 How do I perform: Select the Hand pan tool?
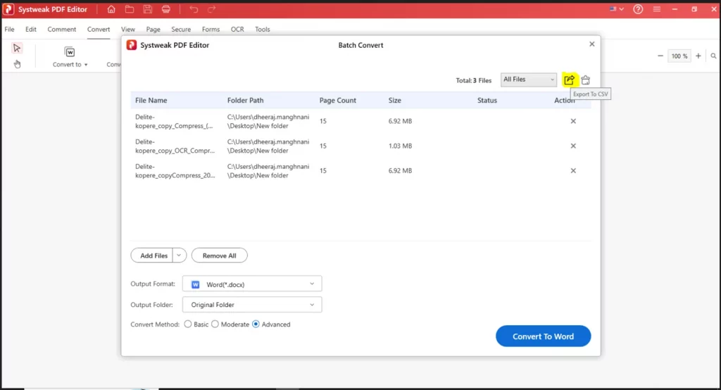point(17,64)
